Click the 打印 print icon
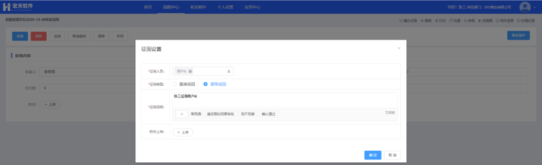The image size is (542, 165). (440, 20)
